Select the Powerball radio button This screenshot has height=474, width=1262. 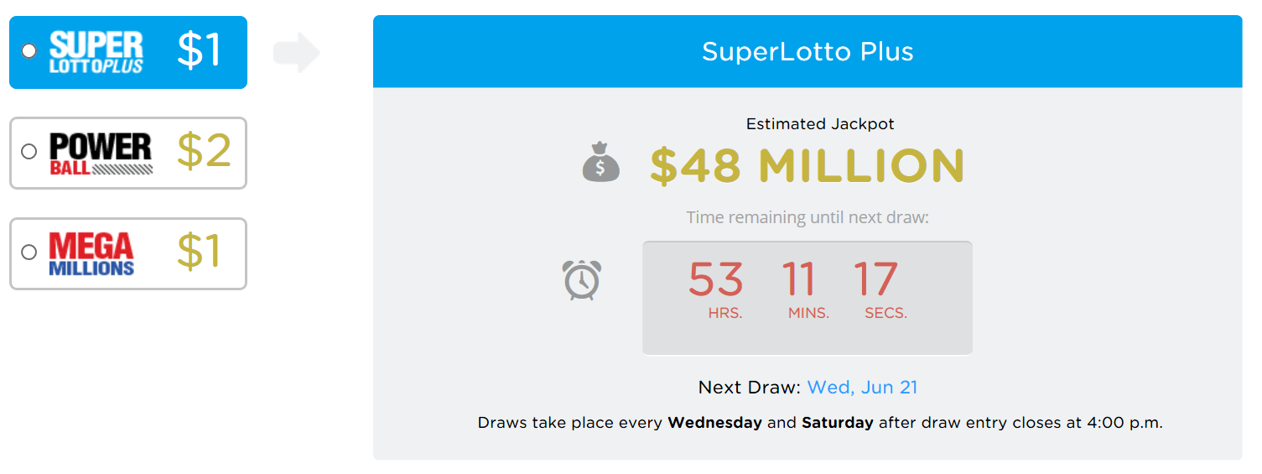click(29, 152)
